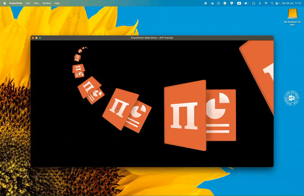Click the largest PowerPoint logo in slide
Viewport: 304px width, 196px height.
(200, 115)
